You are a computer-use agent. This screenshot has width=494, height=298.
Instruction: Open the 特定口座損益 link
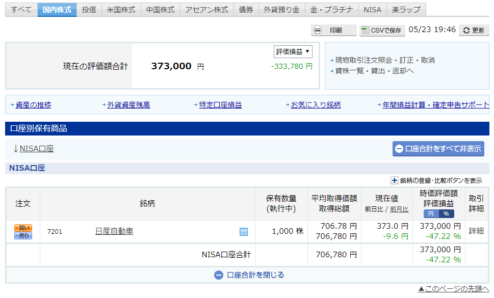pos(220,105)
